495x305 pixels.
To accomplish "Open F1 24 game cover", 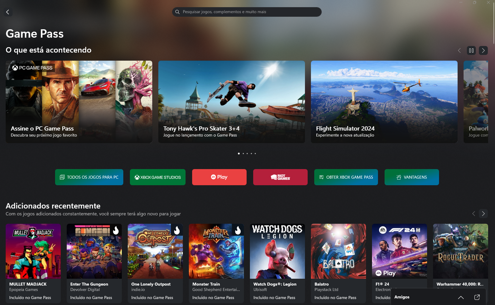I will (x=400, y=251).
